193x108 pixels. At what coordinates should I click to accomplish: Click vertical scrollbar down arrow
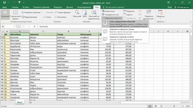[191, 99]
